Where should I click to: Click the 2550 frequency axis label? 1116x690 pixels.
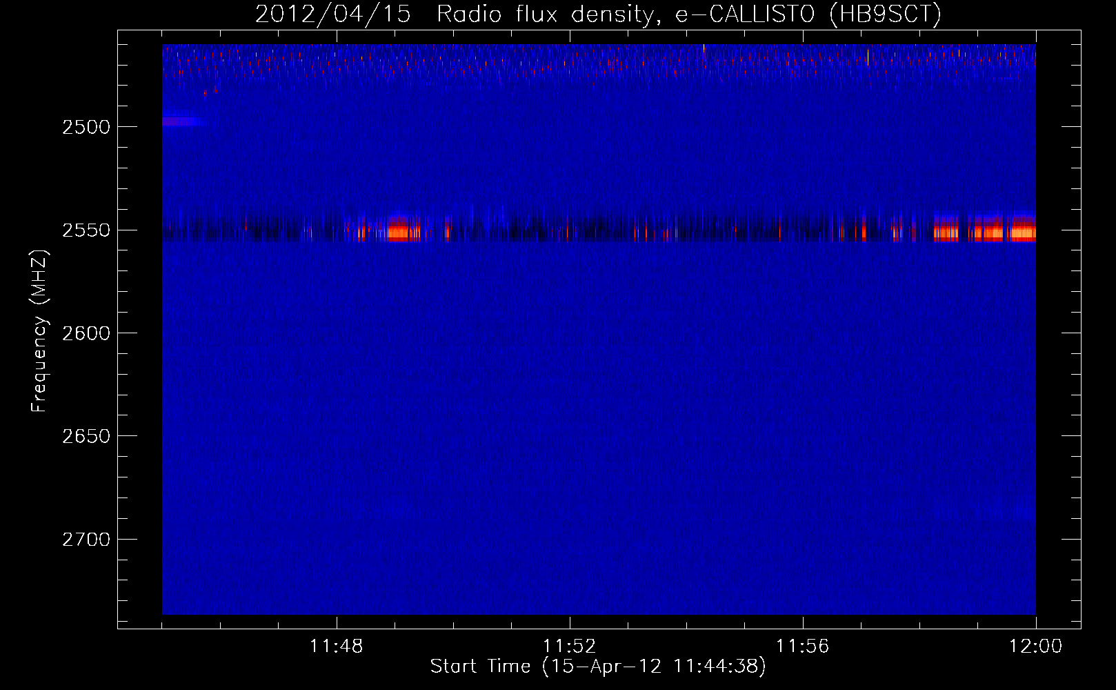tap(86, 230)
